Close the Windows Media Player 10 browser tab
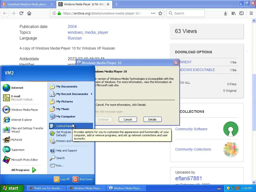 [108, 4]
